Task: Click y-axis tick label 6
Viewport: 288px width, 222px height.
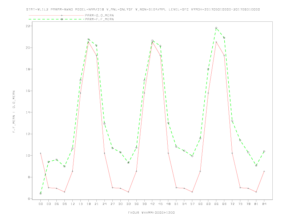Action: [29, 199]
